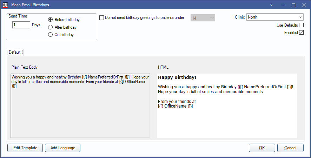Click the Cancel button
Viewport: 311px width, 158px height.
(290, 148)
